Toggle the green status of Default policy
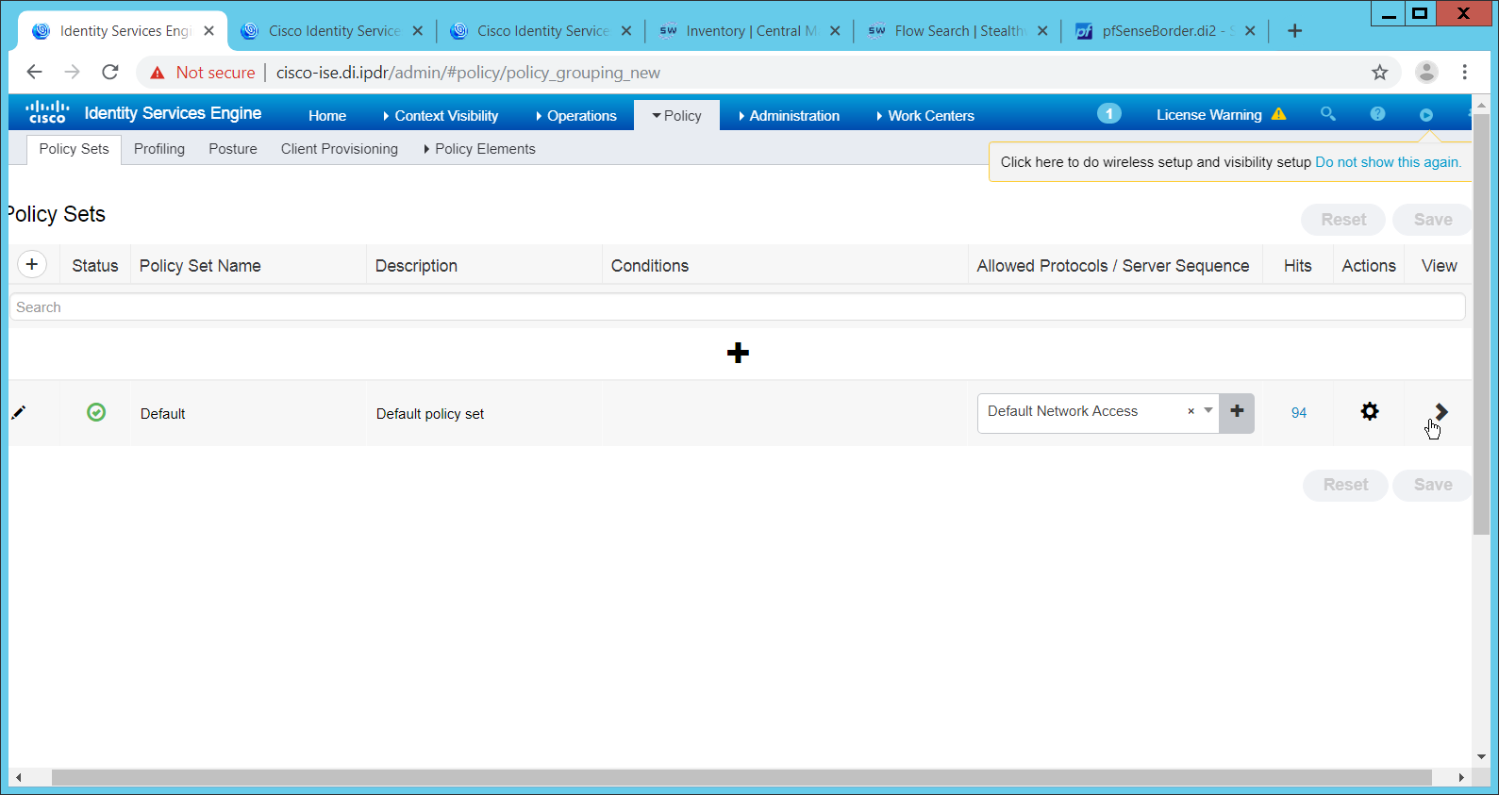This screenshot has height=795, width=1499. [96, 412]
